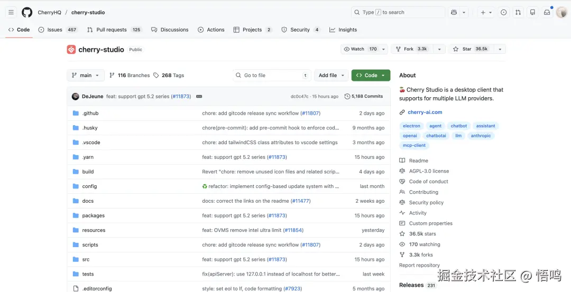Focus the Go to file input
Screen dimensions: 571x292
point(272,76)
